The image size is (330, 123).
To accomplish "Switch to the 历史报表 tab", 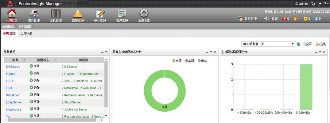I will (x=26, y=33).
